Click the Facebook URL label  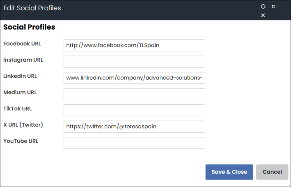click(22, 44)
